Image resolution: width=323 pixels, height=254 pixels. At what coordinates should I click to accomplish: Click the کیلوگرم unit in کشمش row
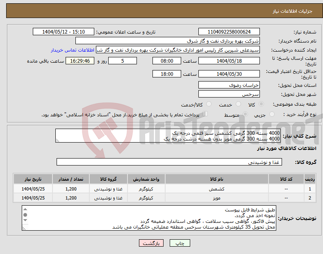146,189
